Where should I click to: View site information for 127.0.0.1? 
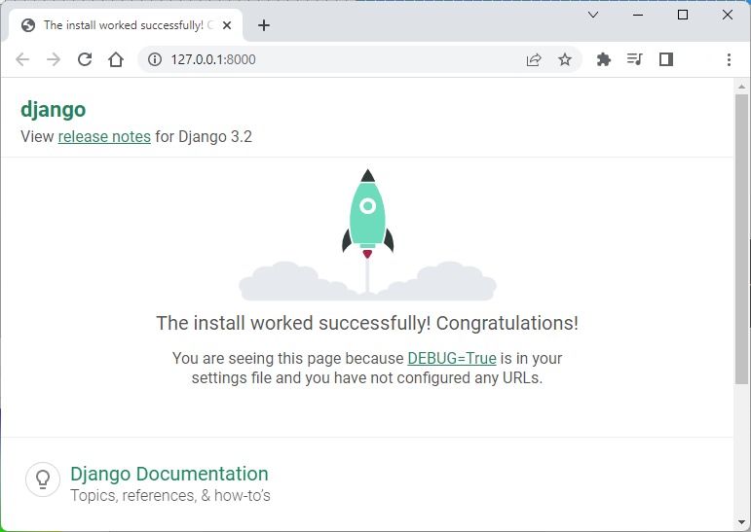click(x=155, y=59)
